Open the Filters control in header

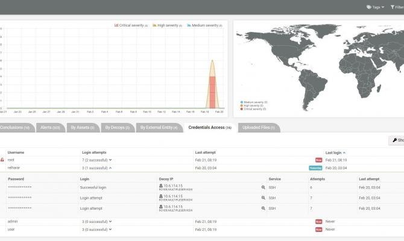pyautogui.click(x=397, y=7)
